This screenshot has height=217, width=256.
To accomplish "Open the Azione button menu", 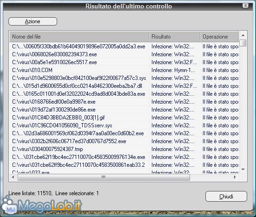I will pos(33,21).
